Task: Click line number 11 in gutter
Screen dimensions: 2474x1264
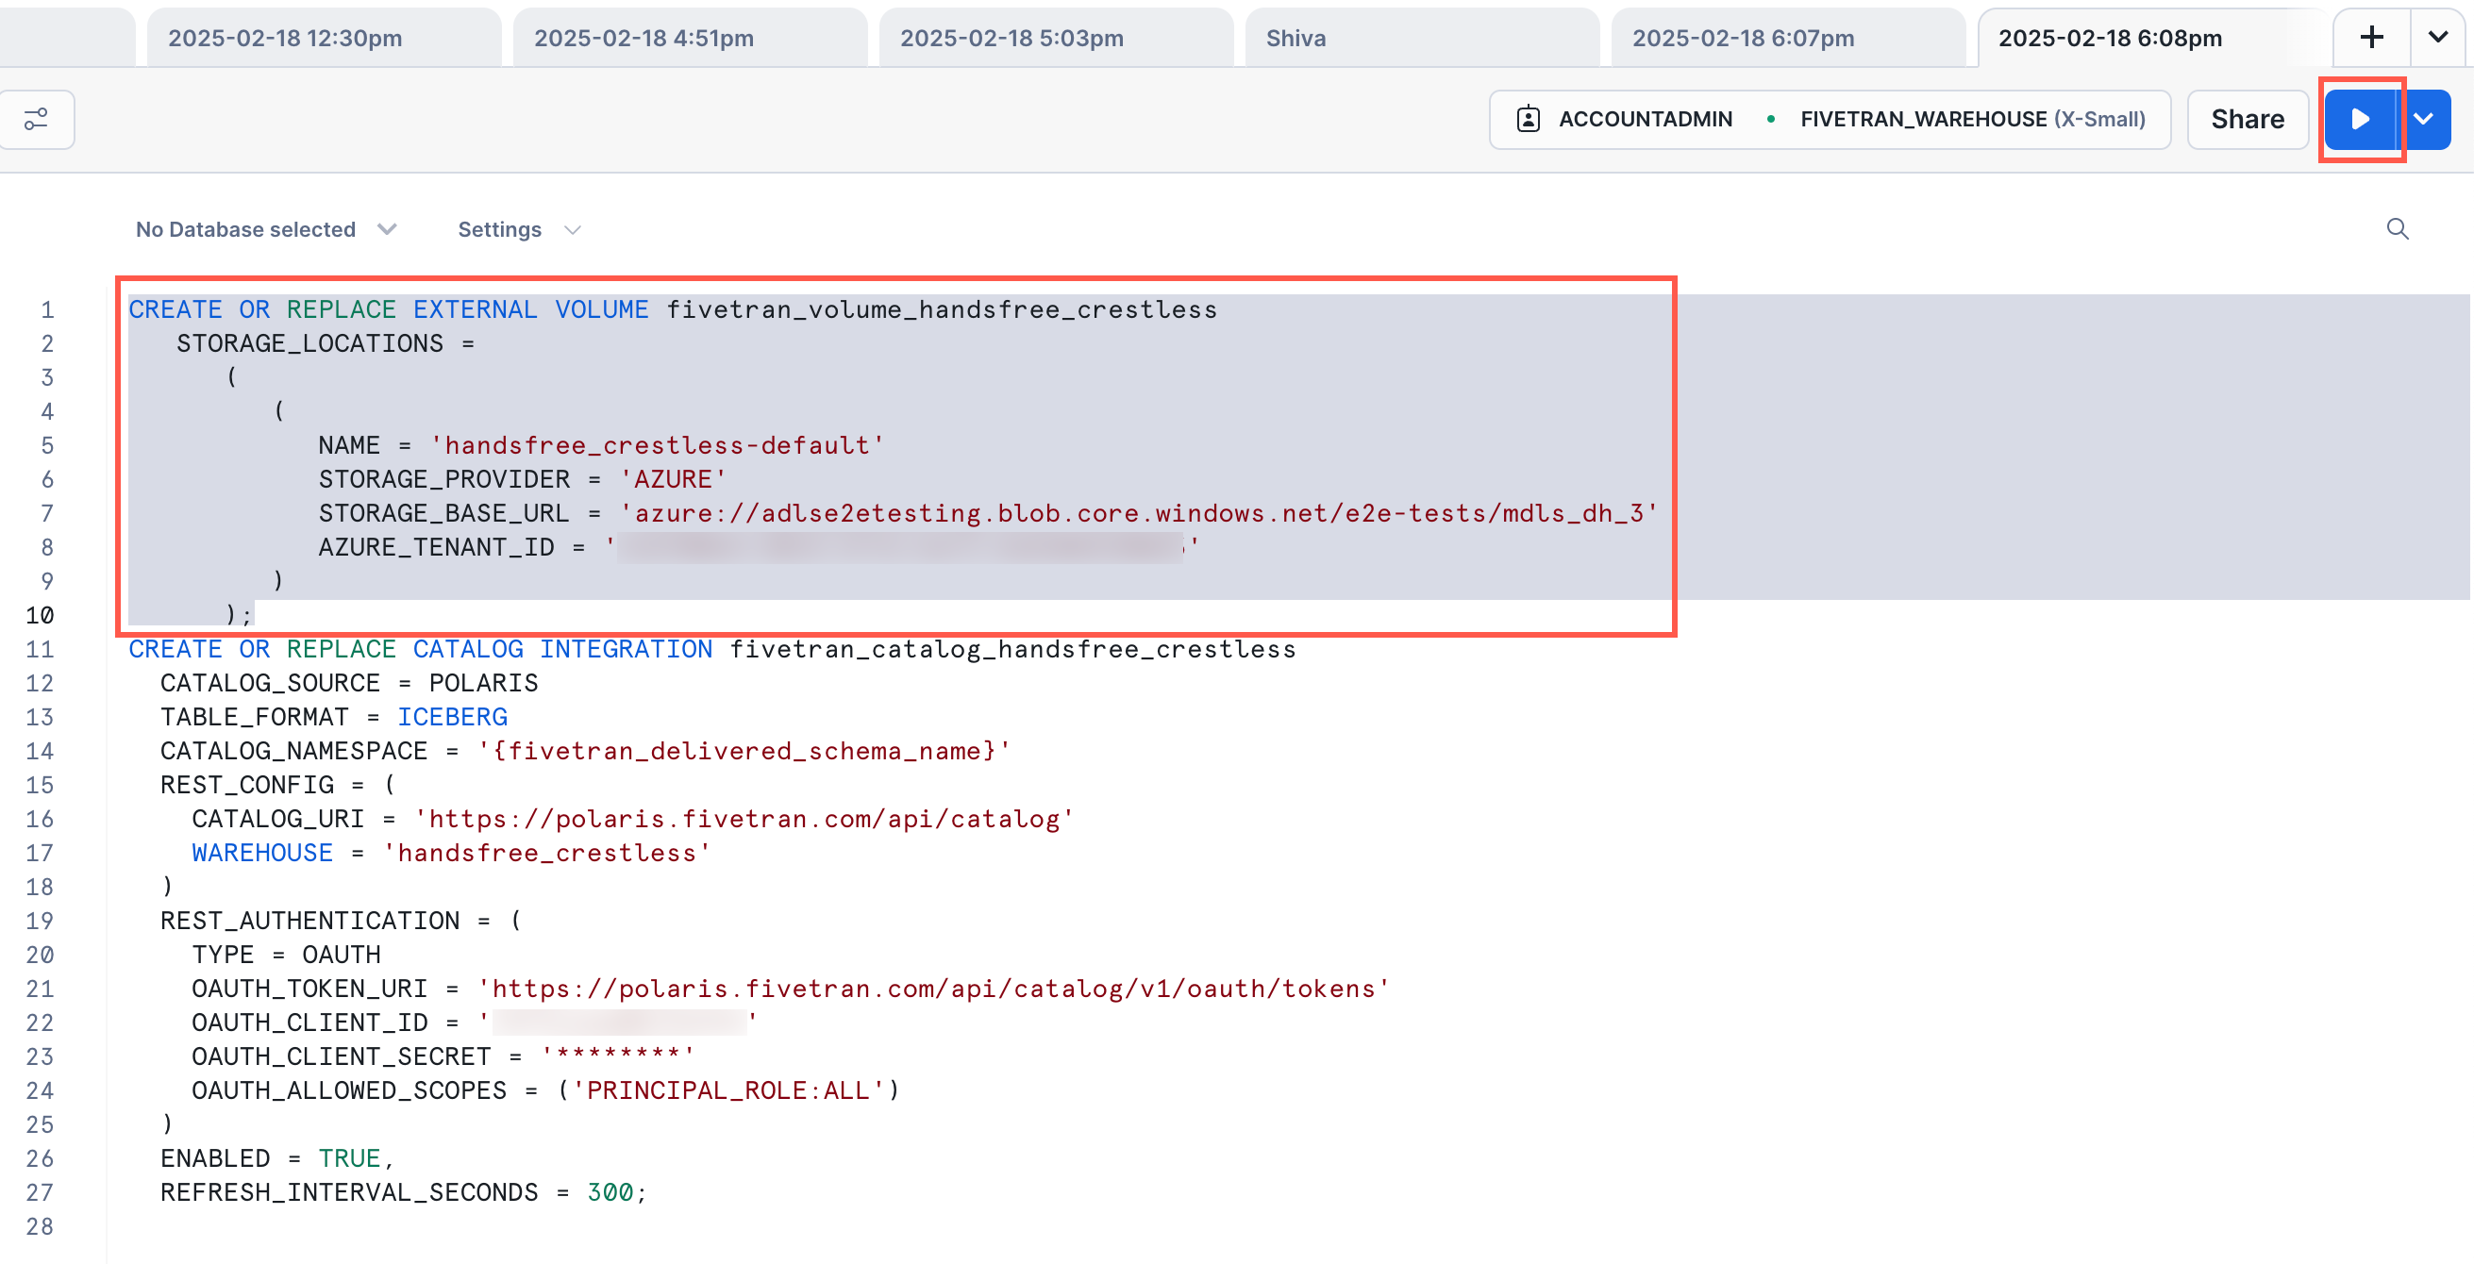Action: click(40, 649)
